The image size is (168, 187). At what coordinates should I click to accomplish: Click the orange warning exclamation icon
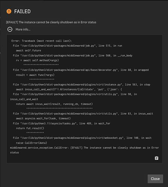(9, 11)
